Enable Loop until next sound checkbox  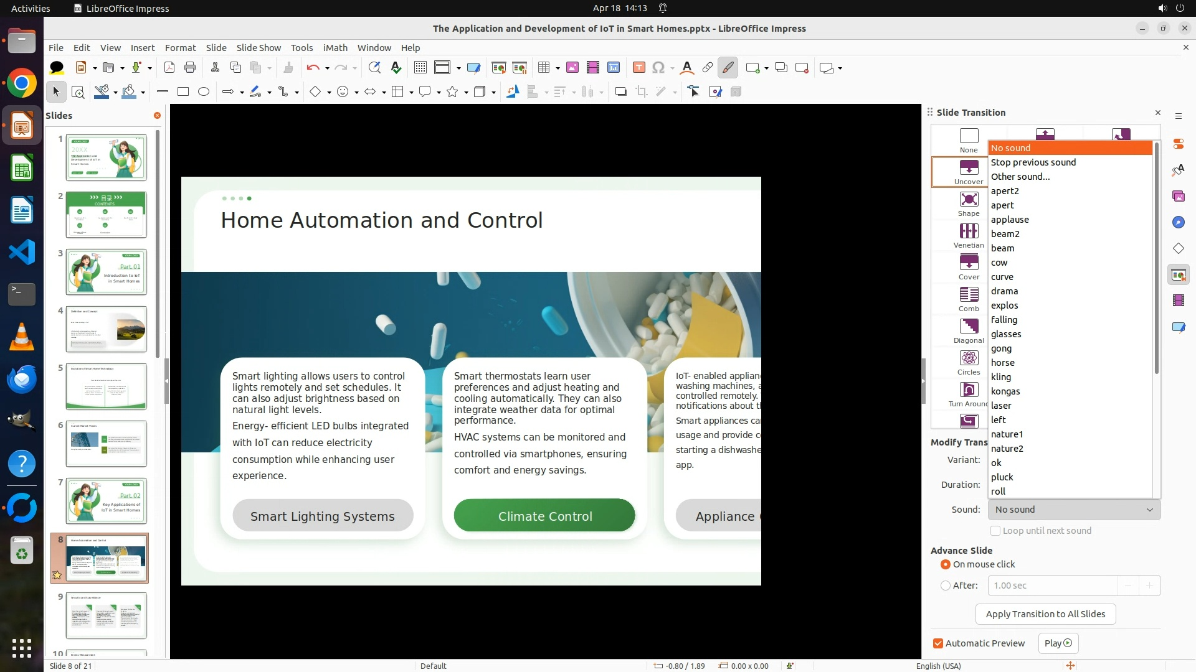pyautogui.click(x=995, y=531)
